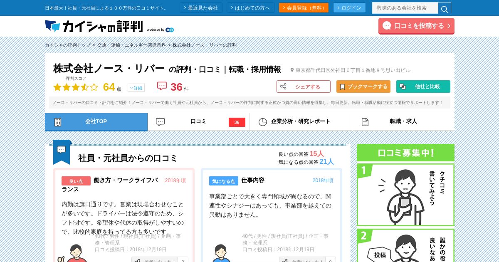Click company name 株式会社ノース・リバー heading
This screenshot has height=262, width=499.
pyautogui.click(x=109, y=69)
